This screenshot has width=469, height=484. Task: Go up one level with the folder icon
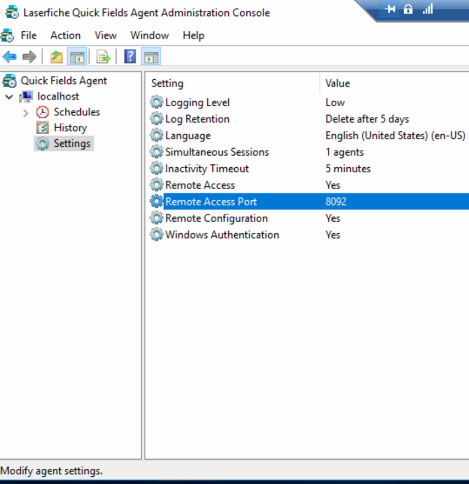(57, 57)
